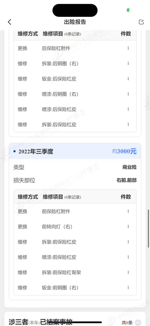Select the 2022年三季度 record header
Screen dimensions: 150x326
75,151
